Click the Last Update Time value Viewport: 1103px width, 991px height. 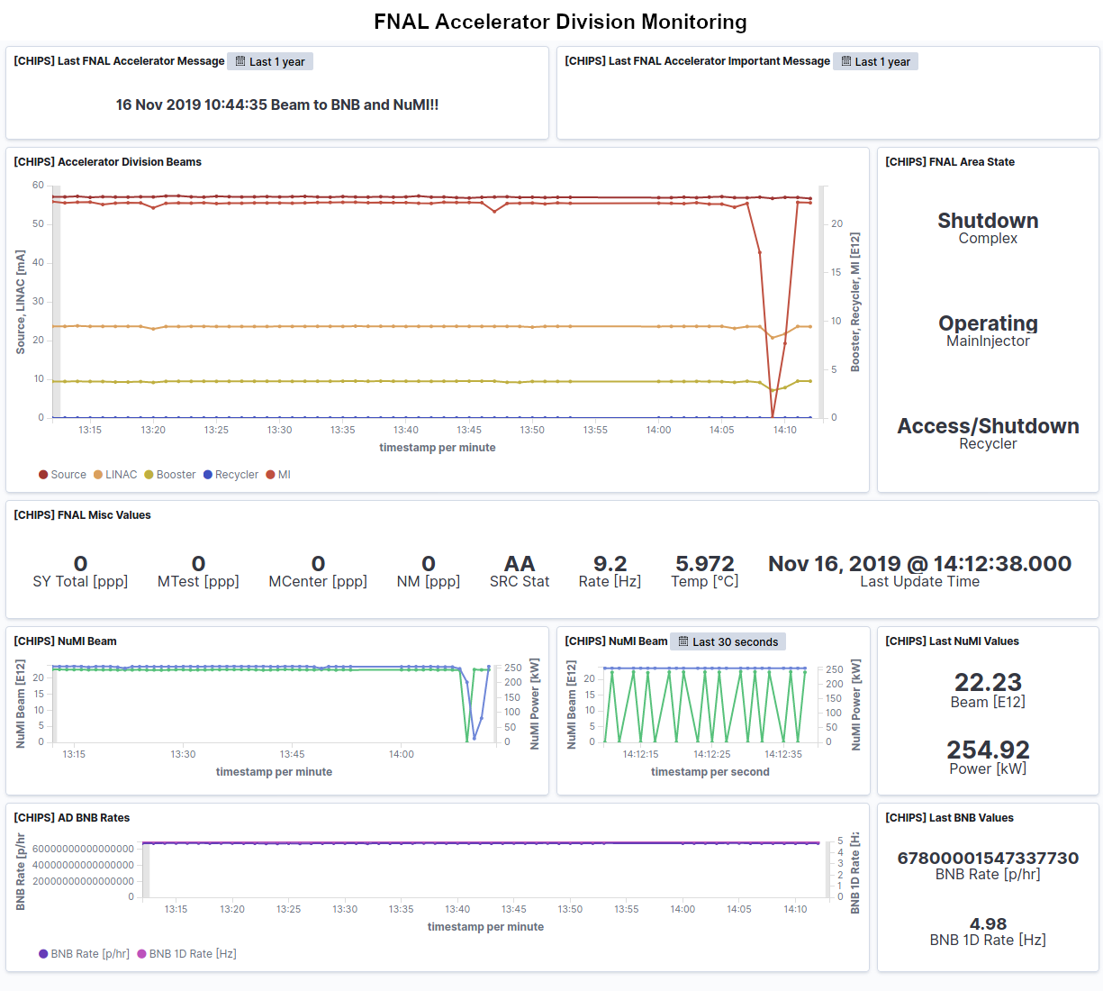coord(919,564)
